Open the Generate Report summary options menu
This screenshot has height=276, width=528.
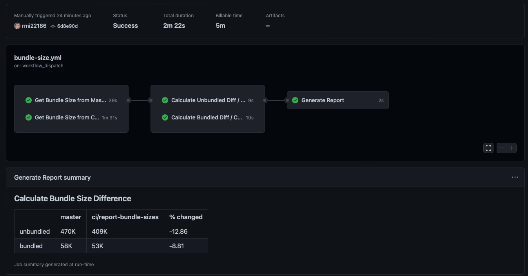point(515,177)
